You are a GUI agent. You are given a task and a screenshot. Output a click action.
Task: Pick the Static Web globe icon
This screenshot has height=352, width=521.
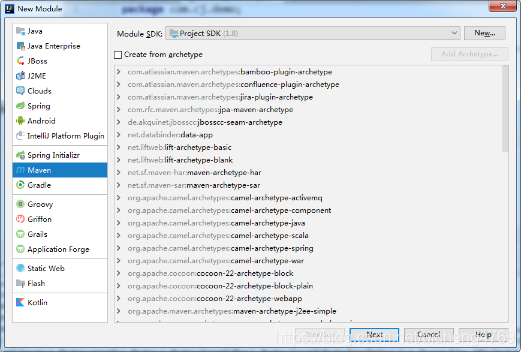20,269
